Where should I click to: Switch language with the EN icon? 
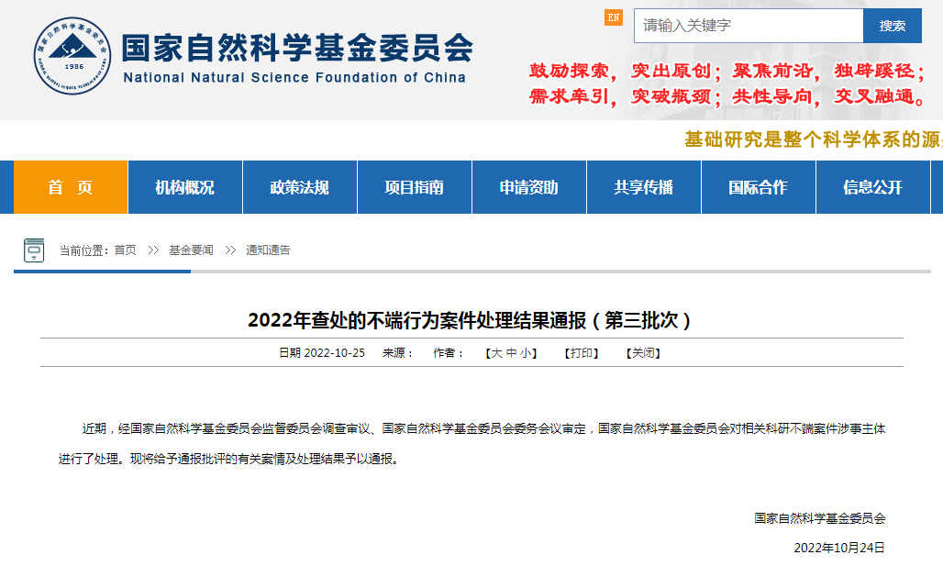tap(613, 17)
